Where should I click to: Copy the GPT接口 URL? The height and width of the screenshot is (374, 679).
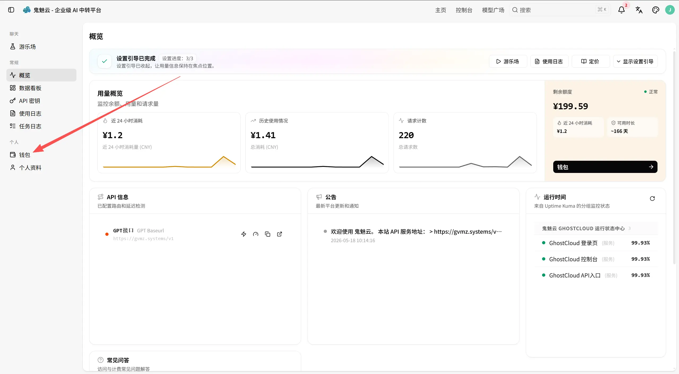(x=267, y=234)
